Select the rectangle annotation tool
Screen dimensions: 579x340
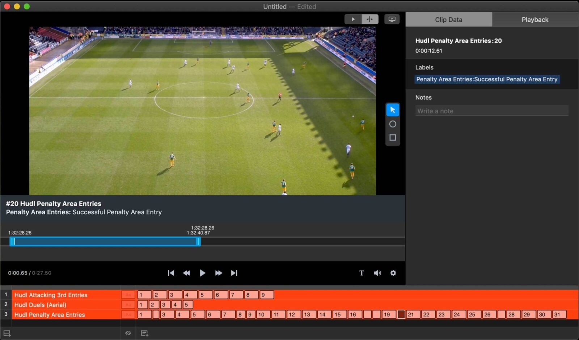coord(392,137)
